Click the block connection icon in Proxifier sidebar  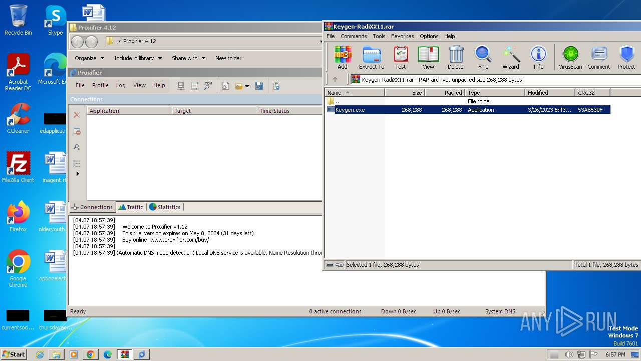pyautogui.click(x=77, y=131)
